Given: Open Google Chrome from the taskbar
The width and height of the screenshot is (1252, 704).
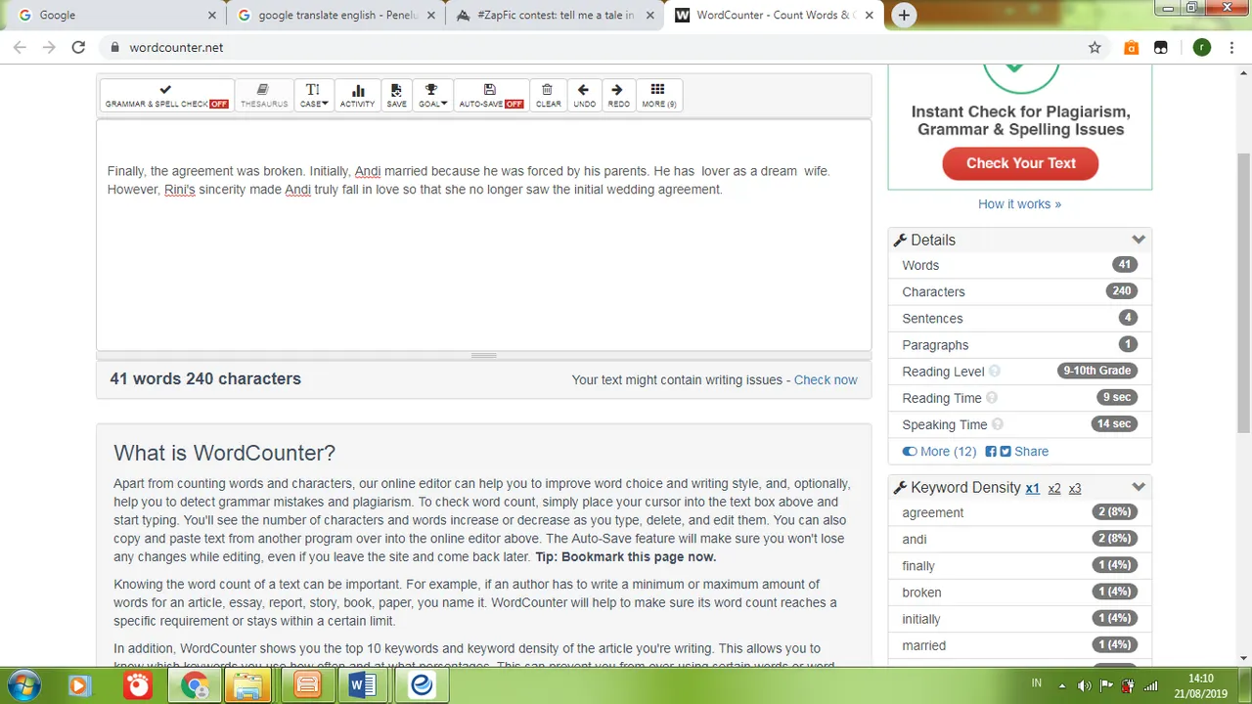Looking at the screenshot, I should coord(194,685).
